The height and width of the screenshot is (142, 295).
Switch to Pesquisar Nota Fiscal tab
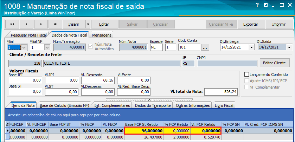click(28, 35)
